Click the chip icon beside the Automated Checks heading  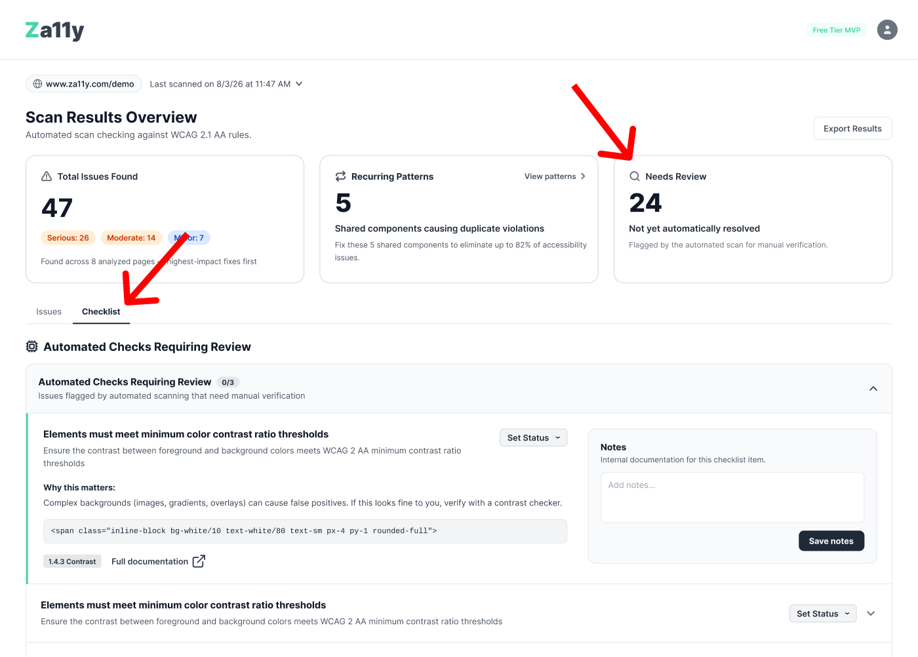31,347
